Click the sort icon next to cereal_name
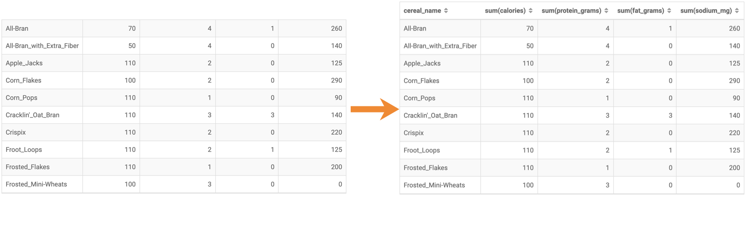Screen dimensions: 753x245 click(446, 10)
